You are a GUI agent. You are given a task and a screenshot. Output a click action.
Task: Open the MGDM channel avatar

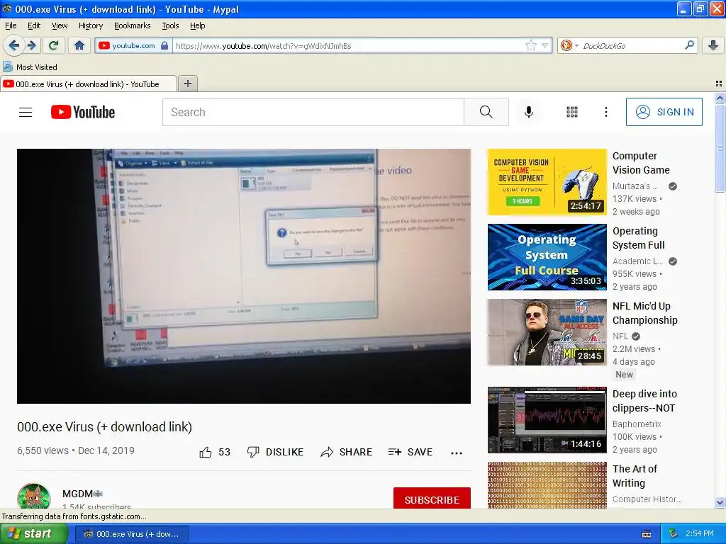point(34,497)
